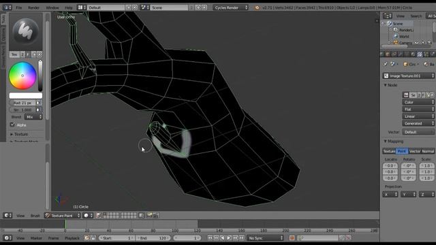436x245 pixels.
Task: Open the scene browse icon
Action: coord(145,7)
